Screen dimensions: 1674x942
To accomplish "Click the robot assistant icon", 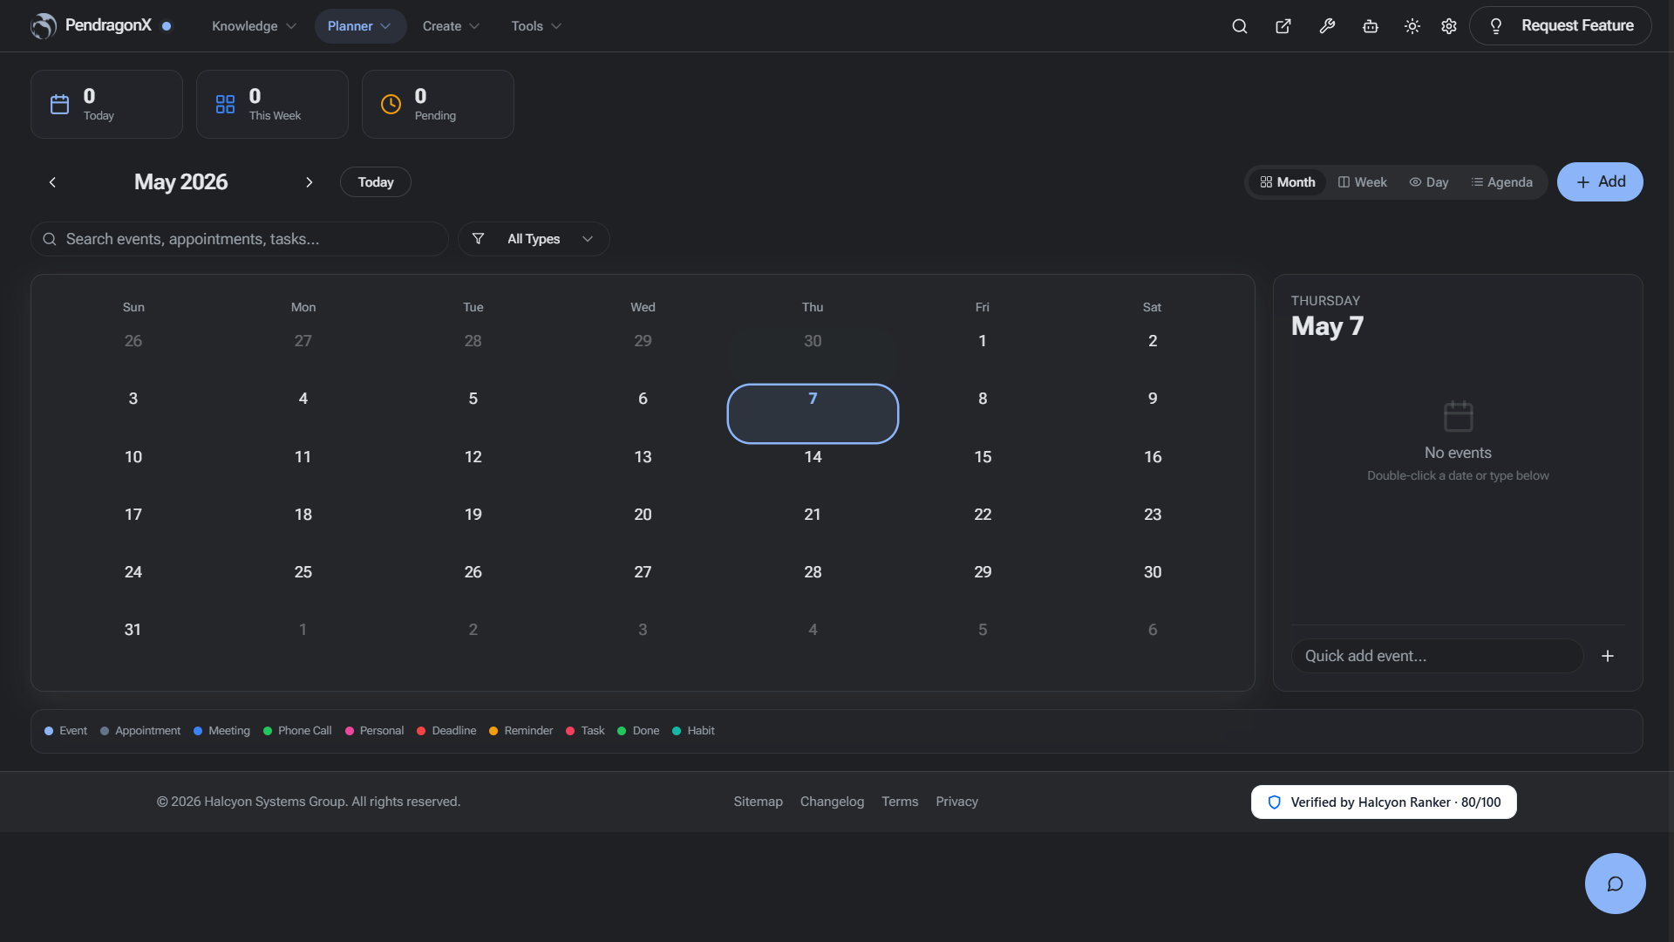I will pyautogui.click(x=1371, y=26).
